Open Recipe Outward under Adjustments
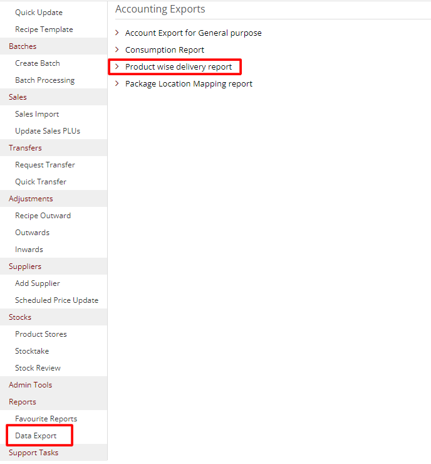 point(43,215)
